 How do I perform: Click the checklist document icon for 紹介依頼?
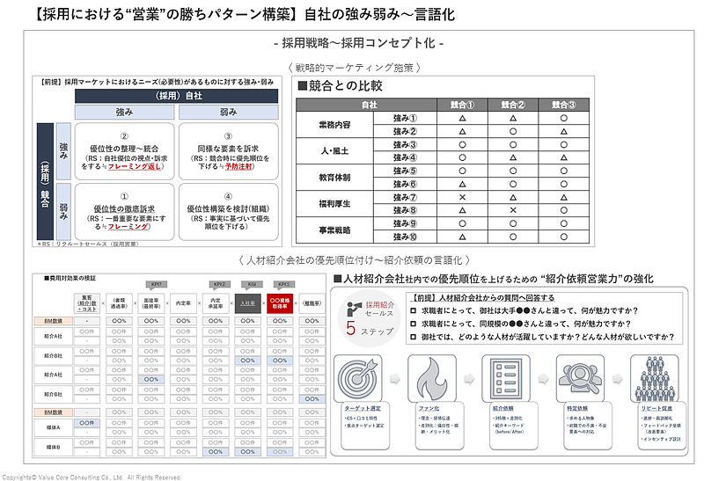coord(506,378)
